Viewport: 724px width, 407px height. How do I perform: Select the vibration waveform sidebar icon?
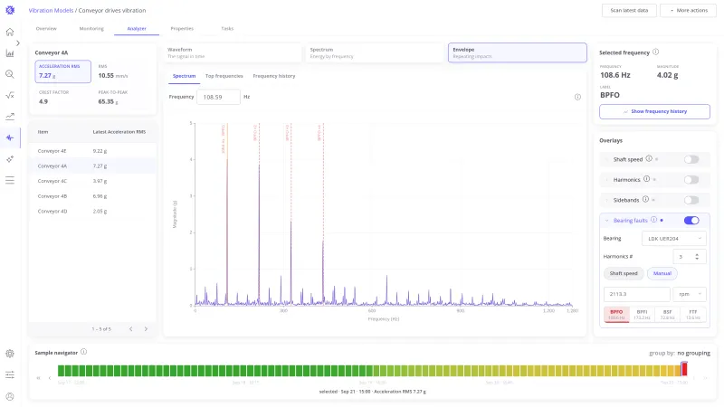coord(10,137)
